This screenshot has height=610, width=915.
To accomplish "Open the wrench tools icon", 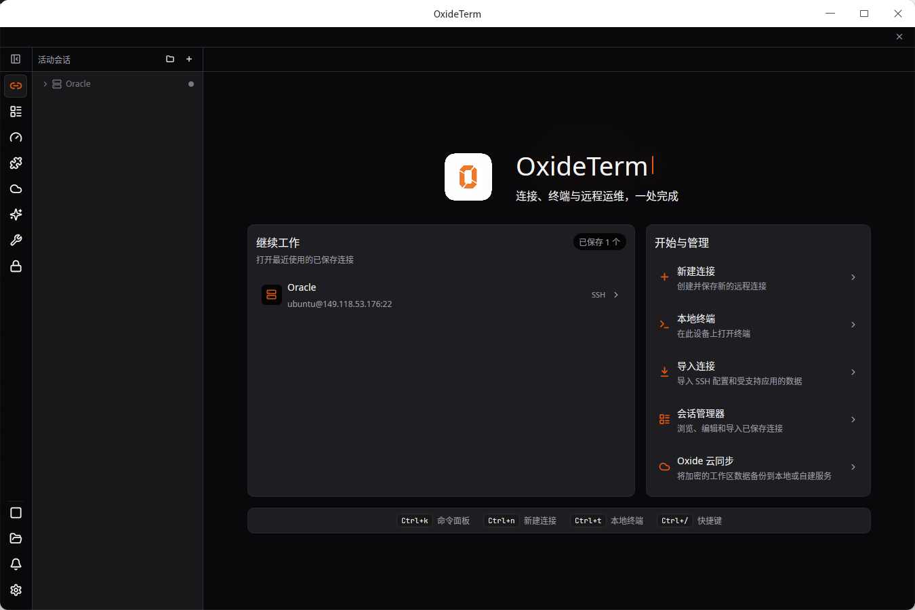I will 16,241.
